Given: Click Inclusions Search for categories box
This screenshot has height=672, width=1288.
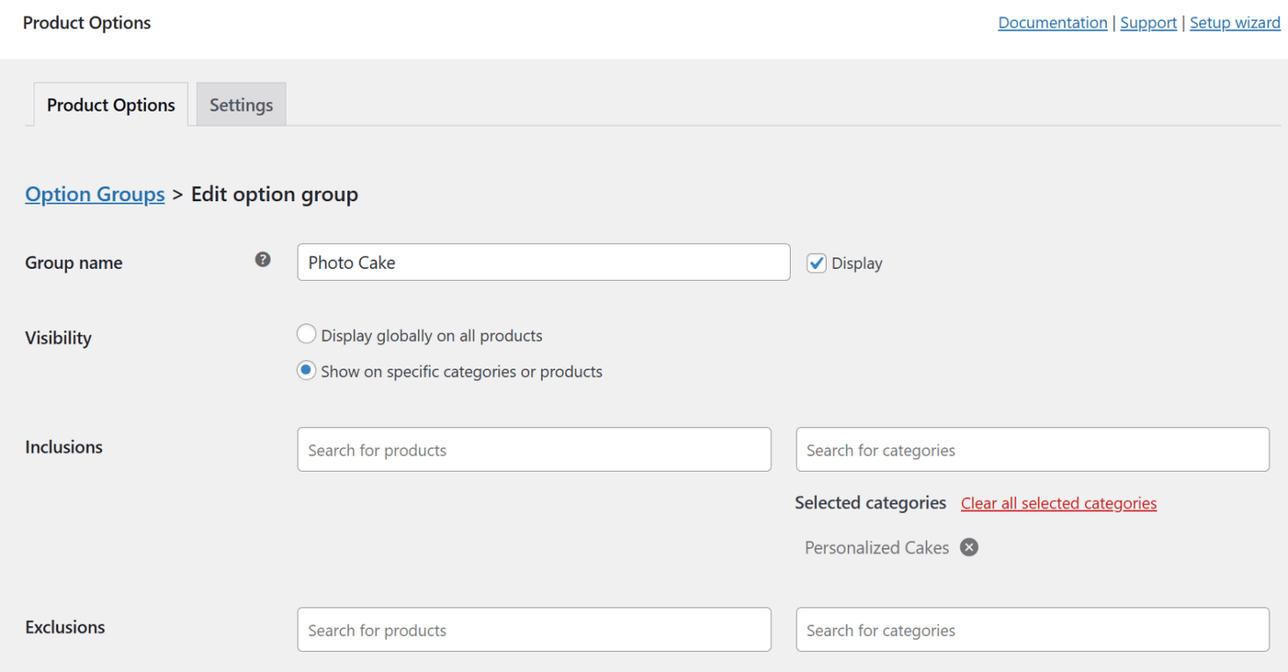Looking at the screenshot, I should pos(1032,450).
